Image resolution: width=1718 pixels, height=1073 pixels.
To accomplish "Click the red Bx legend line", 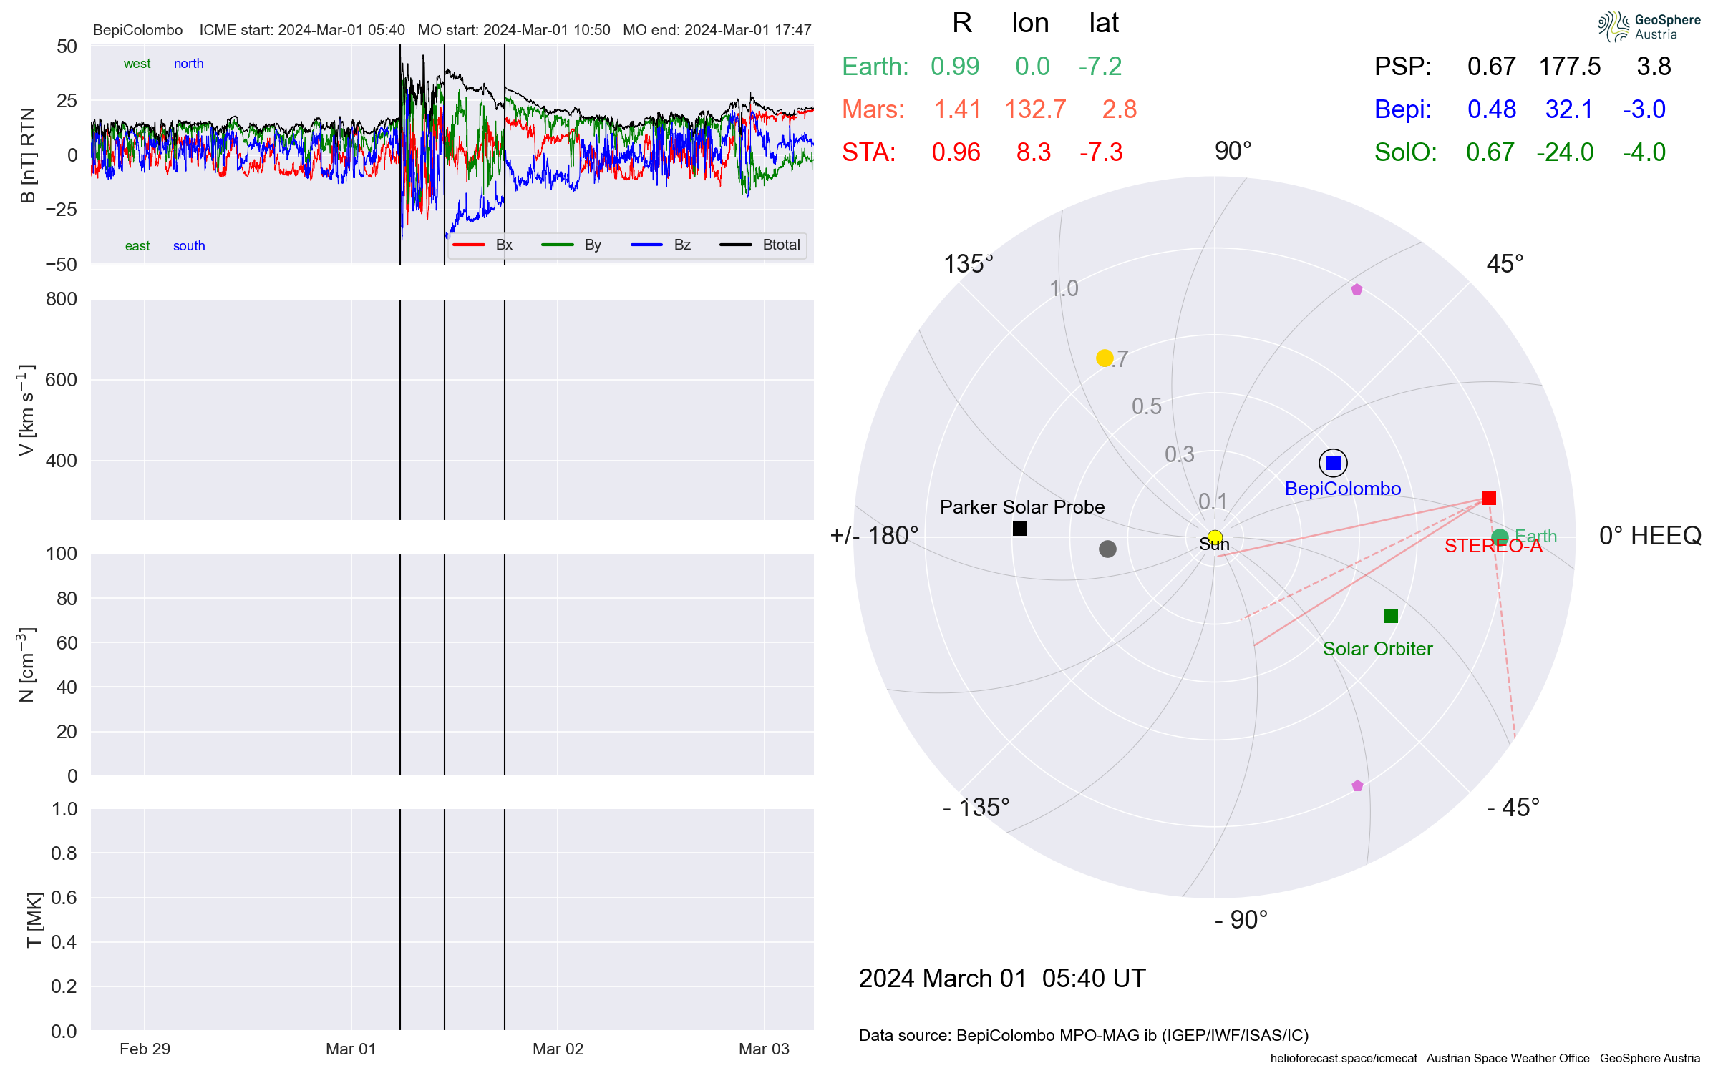I will 469,245.
